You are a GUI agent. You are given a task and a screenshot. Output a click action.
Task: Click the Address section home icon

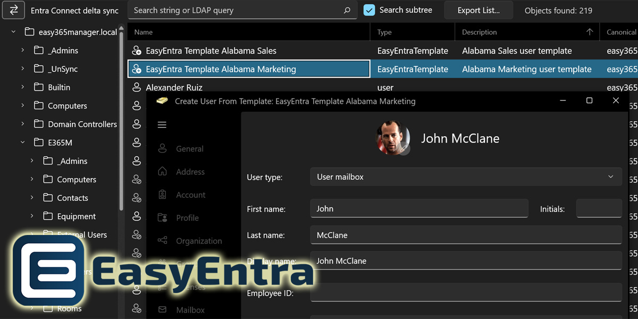163,172
